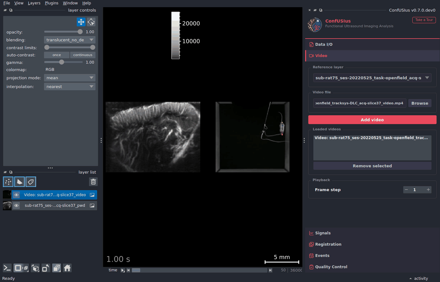Select the loaded video list entry
440x282 pixels.
372,138
